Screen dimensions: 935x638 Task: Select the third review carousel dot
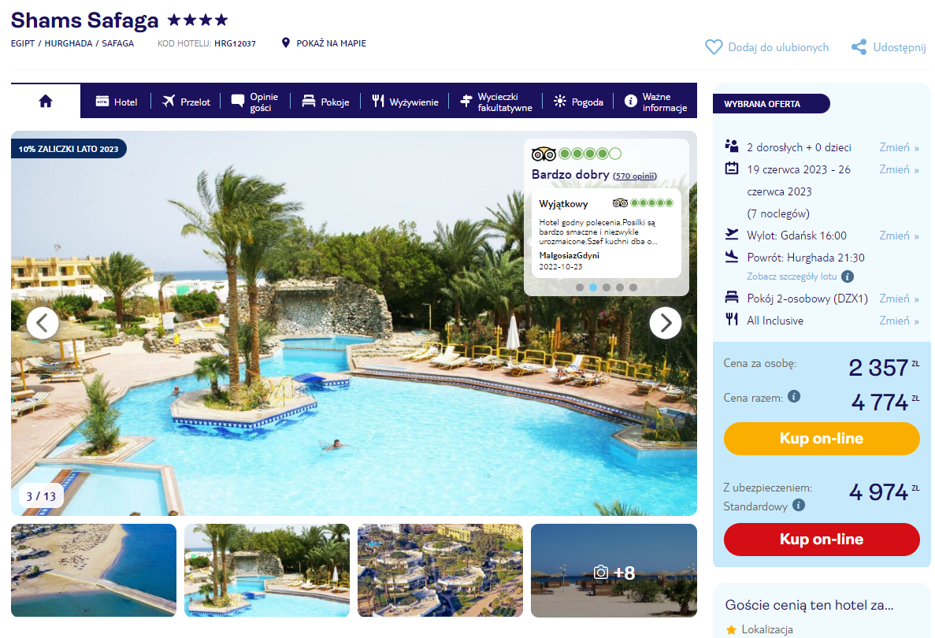(x=607, y=287)
